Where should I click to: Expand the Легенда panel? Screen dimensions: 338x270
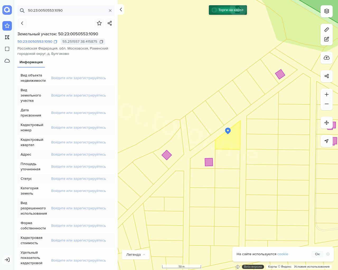click(x=136, y=254)
